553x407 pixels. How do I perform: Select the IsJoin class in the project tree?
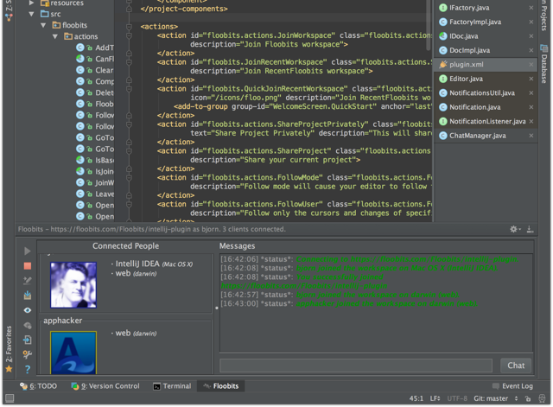(105, 171)
